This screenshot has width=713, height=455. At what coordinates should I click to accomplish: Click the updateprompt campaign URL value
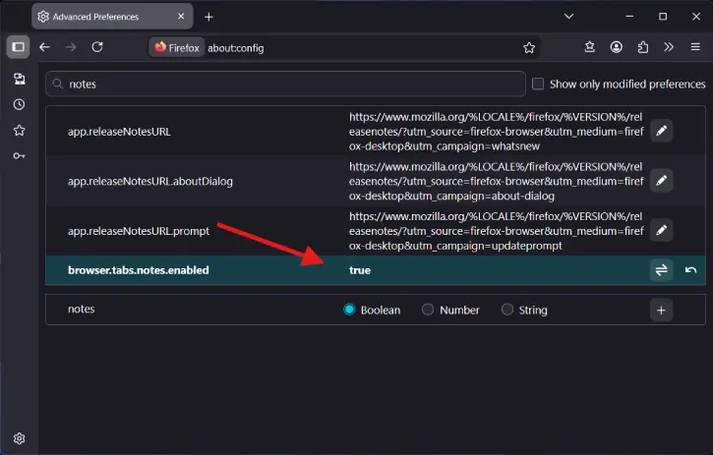pyautogui.click(x=496, y=231)
